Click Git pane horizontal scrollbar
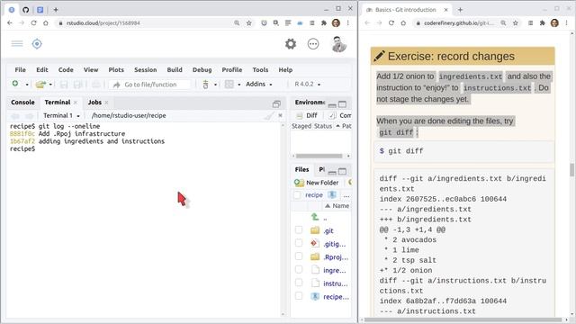Image resolution: width=576 pixels, height=324 pixels. [319, 156]
